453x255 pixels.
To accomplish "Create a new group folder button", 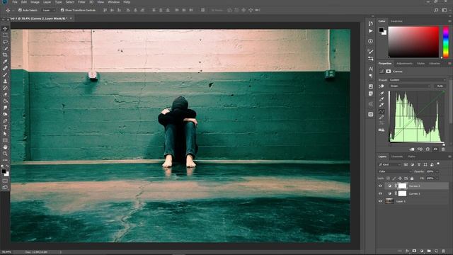I will (x=429, y=251).
